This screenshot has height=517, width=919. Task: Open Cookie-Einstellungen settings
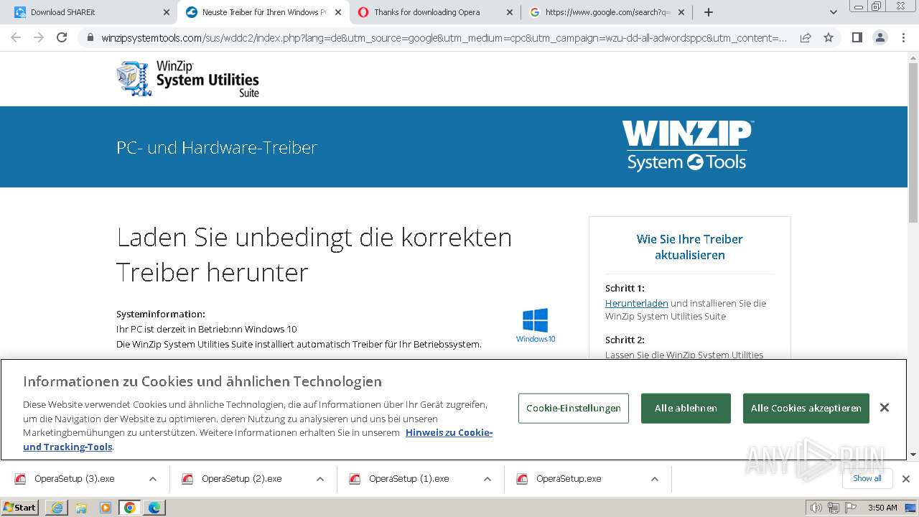[x=573, y=408]
